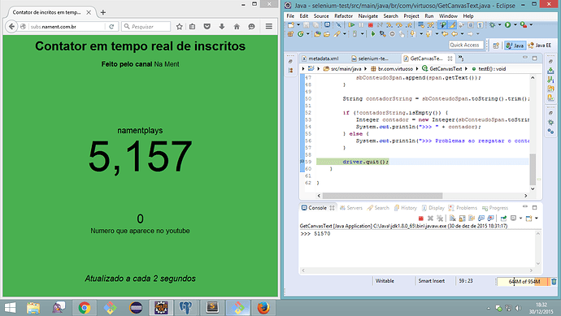Click the green Run button in Eclipse toolbar
The width and height of the screenshot is (561, 316).
(507, 25)
